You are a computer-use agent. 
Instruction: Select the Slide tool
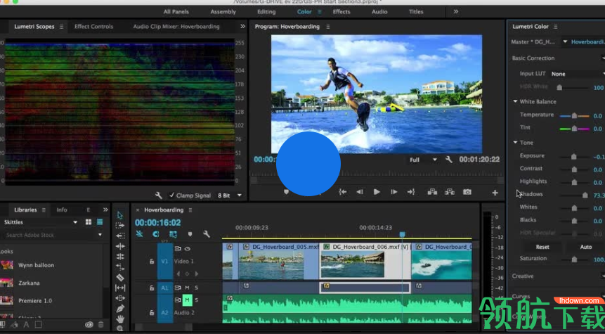click(120, 298)
